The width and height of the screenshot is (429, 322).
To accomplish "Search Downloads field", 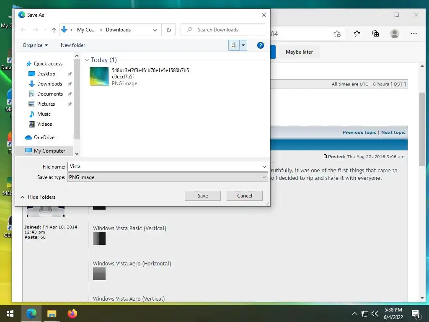I will point(223,30).
